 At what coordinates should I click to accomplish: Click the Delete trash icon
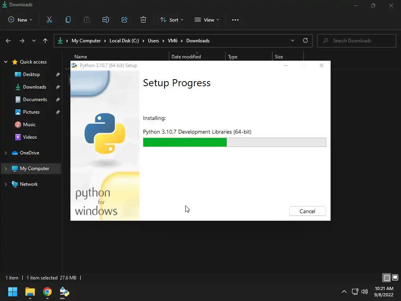(143, 20)
